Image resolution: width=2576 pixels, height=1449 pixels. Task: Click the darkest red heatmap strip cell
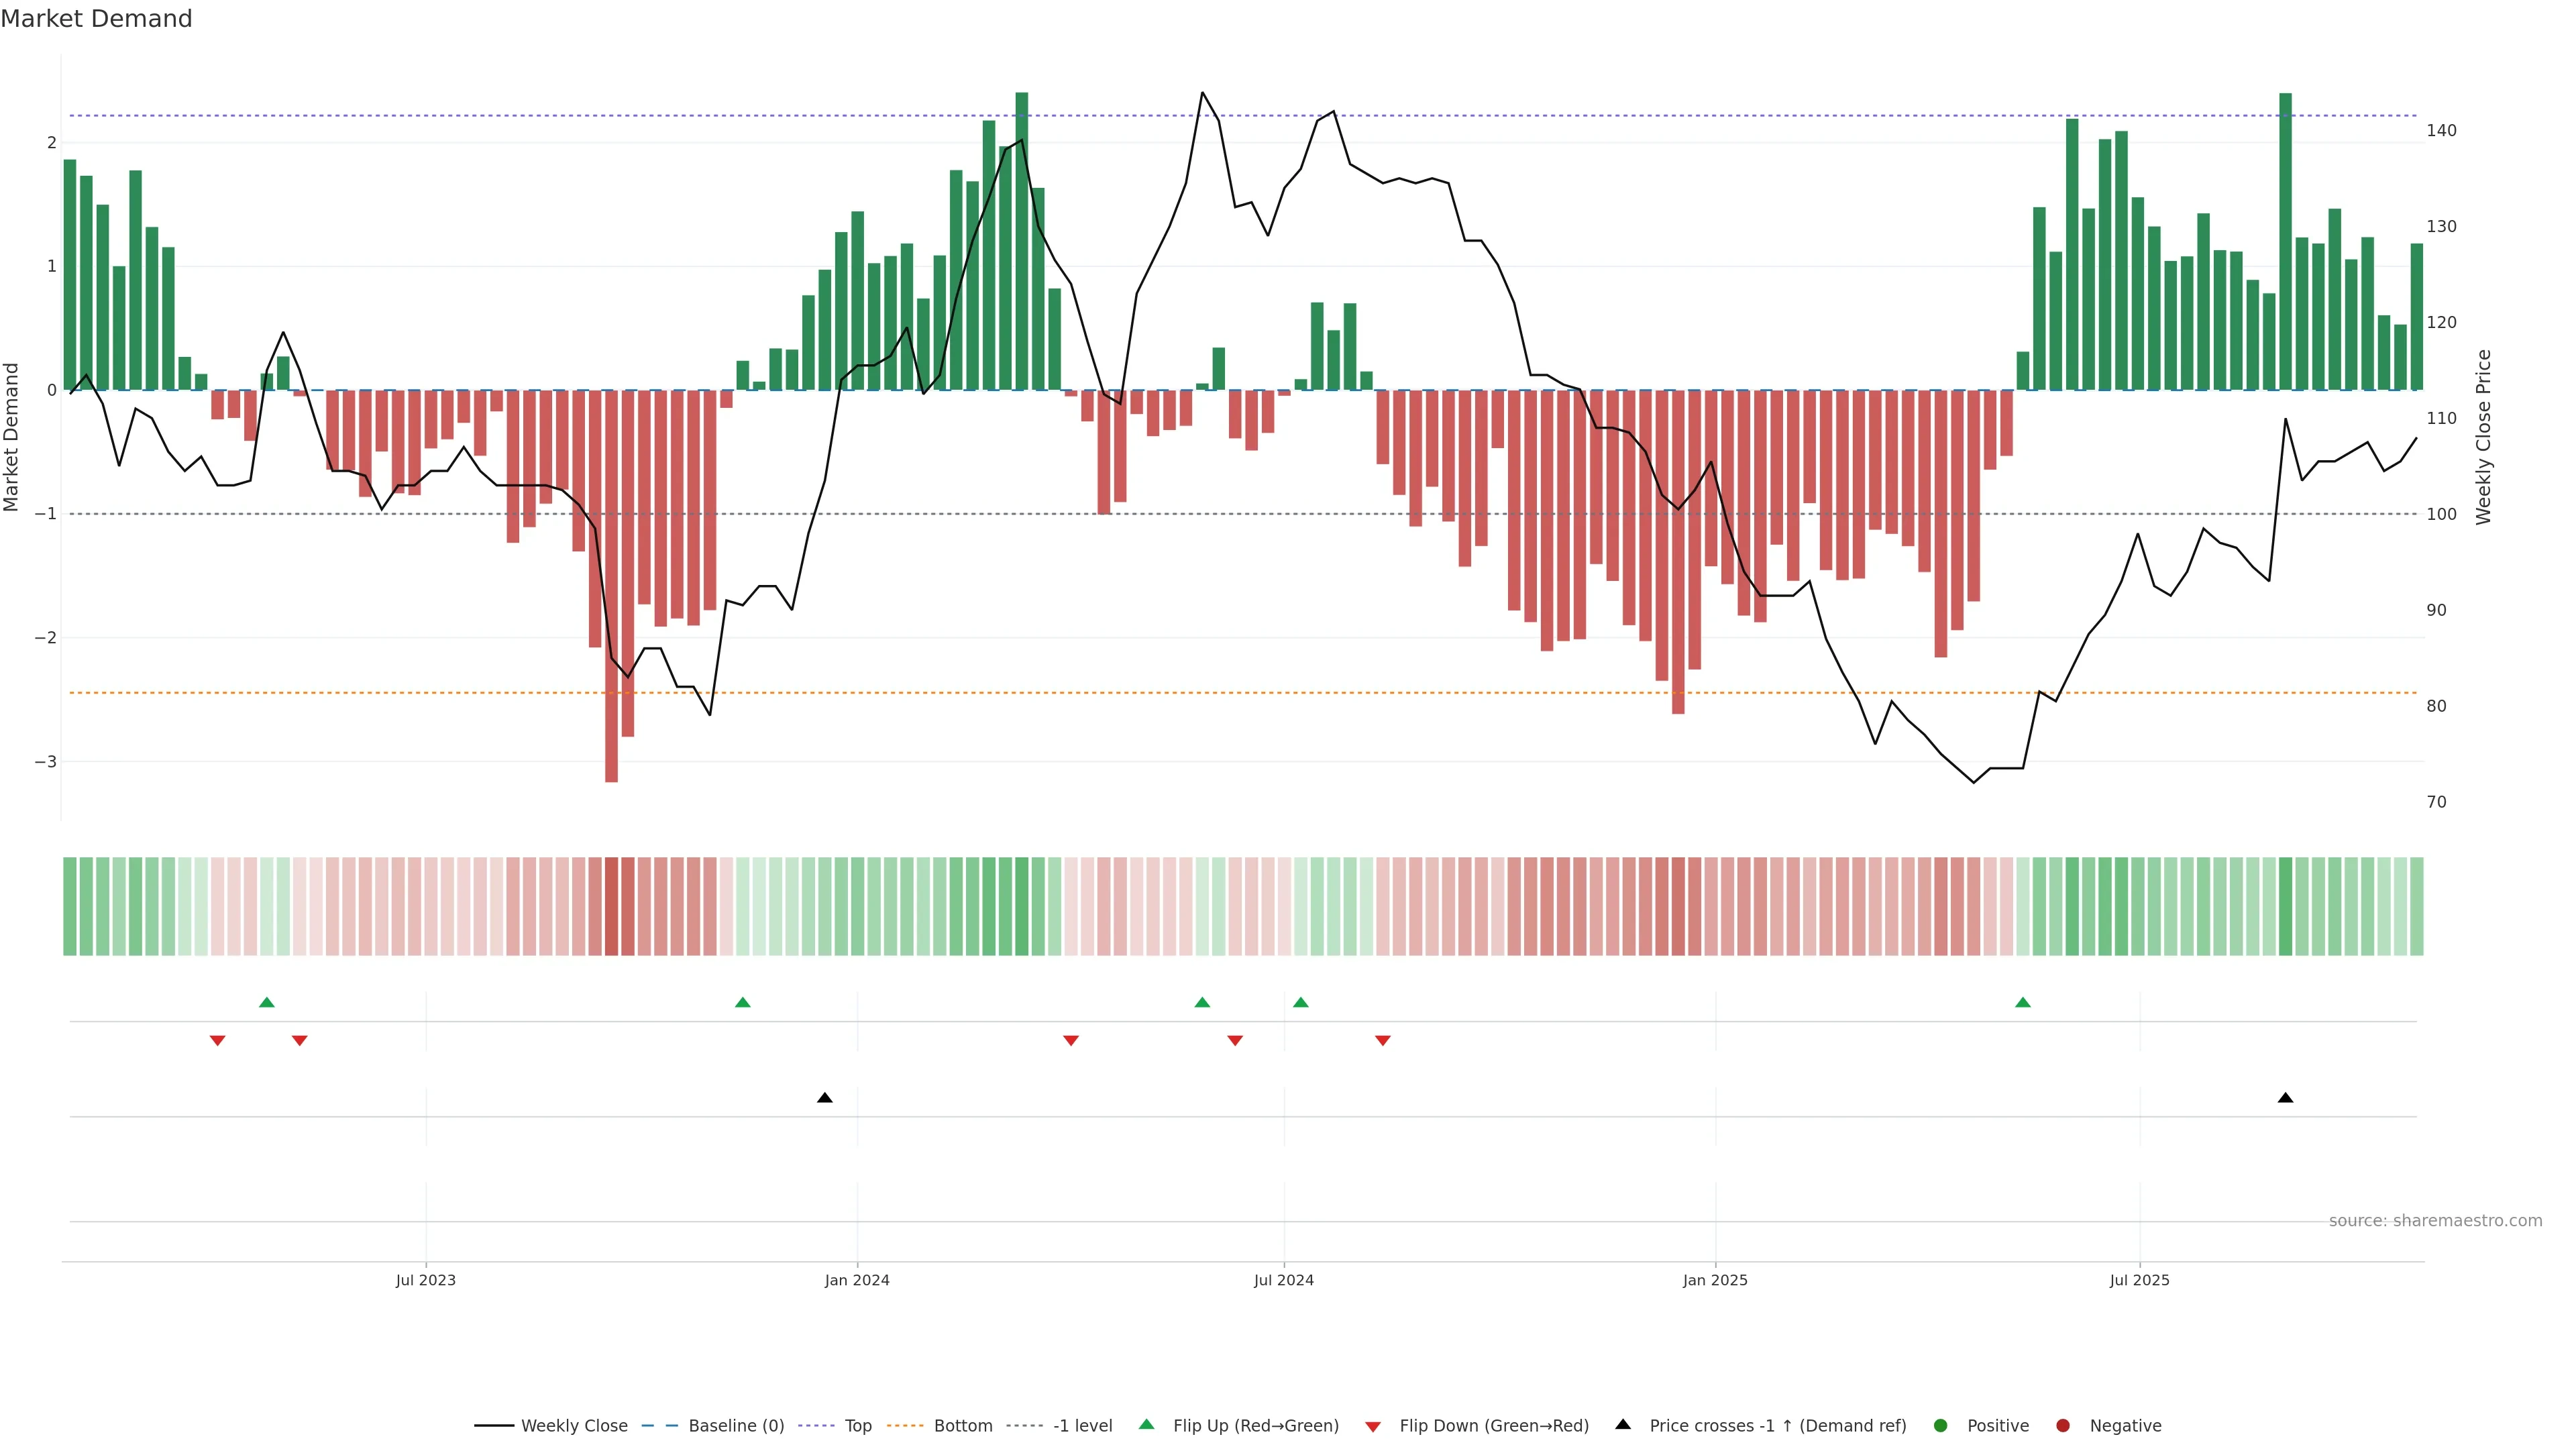(x=612, y=906)
